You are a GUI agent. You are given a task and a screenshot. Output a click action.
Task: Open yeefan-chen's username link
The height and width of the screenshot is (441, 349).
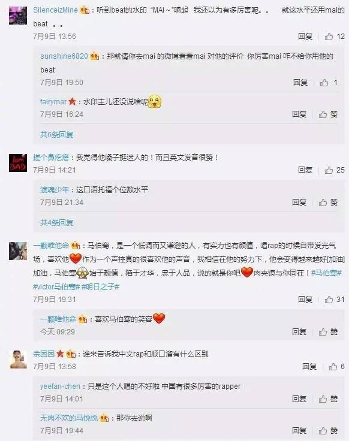click(60, 386)
